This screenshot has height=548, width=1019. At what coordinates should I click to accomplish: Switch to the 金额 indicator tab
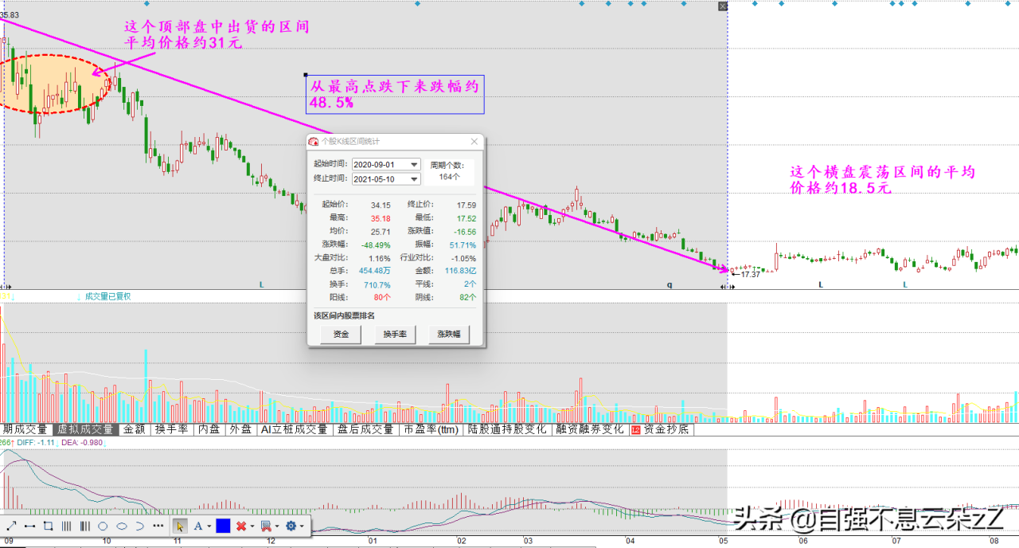tap(133, 429)
